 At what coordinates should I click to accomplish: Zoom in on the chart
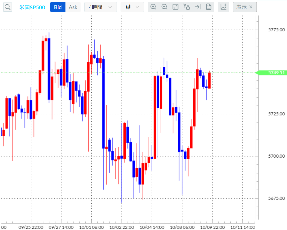pos(153,7)
